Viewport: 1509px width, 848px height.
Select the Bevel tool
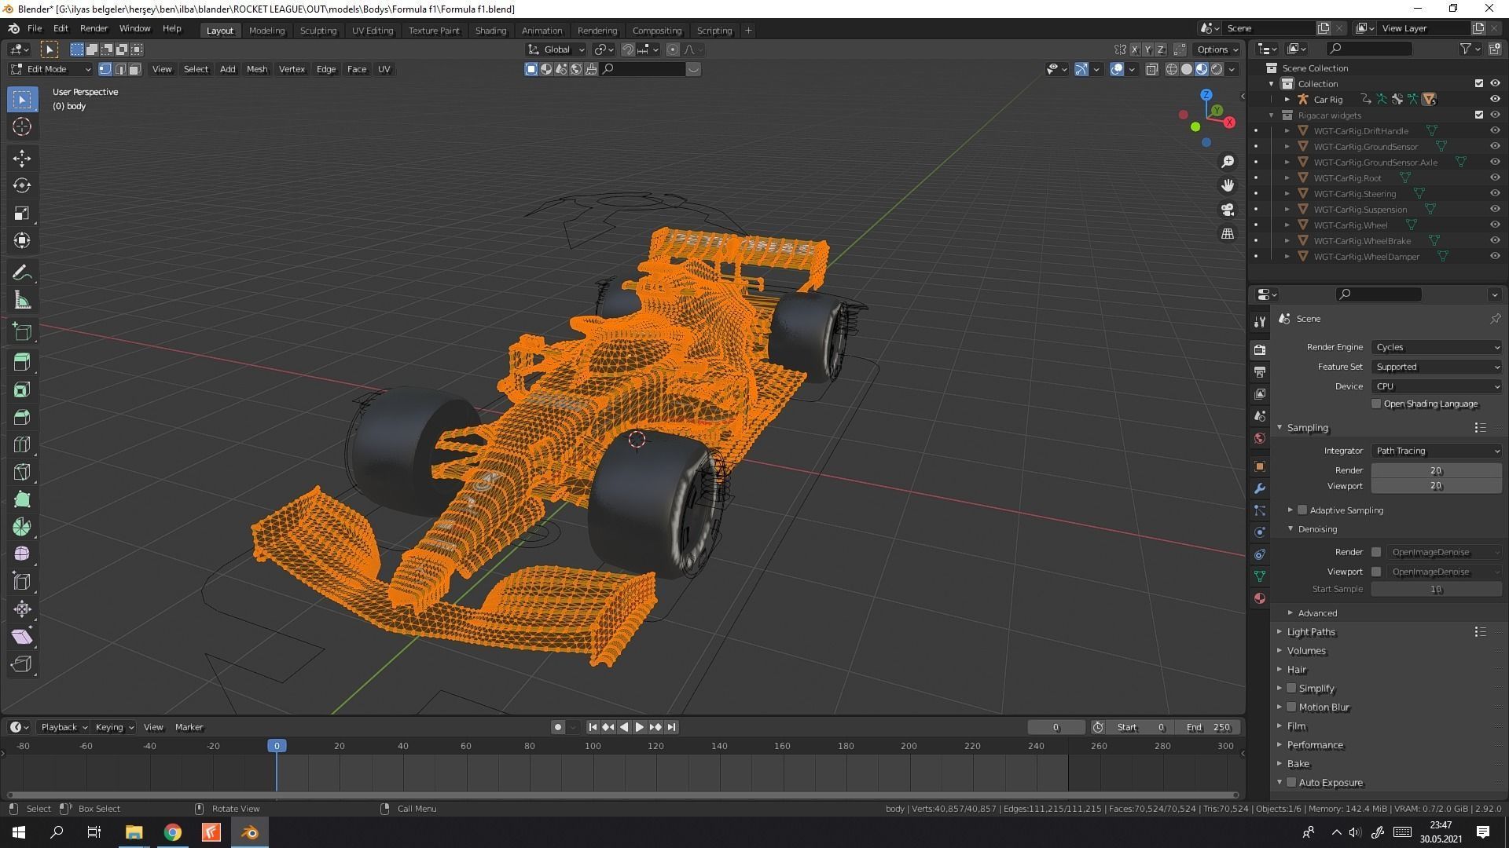pyautogui.click(x=22, y=417)
